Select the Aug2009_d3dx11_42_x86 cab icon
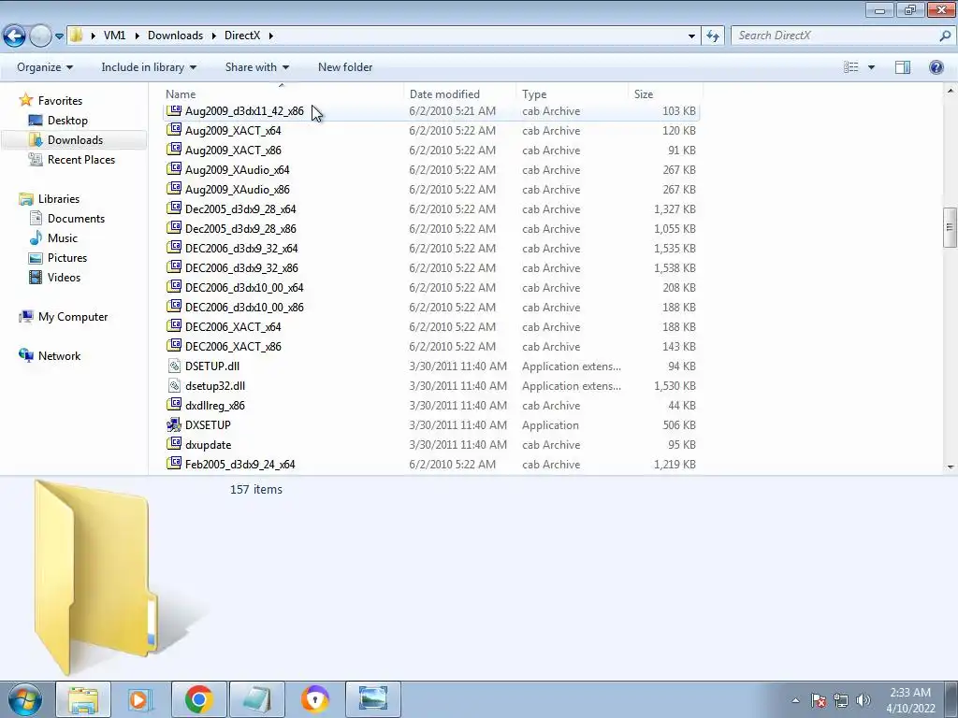This screenshot has height=718, width=958. [x=174, y=110]
